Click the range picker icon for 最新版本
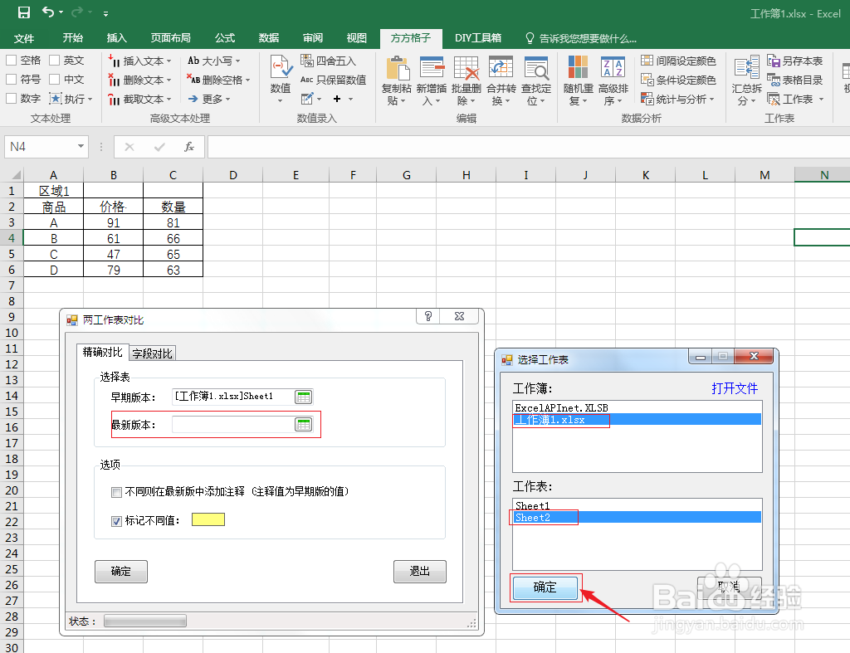This screenshot has height=653, width=850. click(x=304, y=424)
